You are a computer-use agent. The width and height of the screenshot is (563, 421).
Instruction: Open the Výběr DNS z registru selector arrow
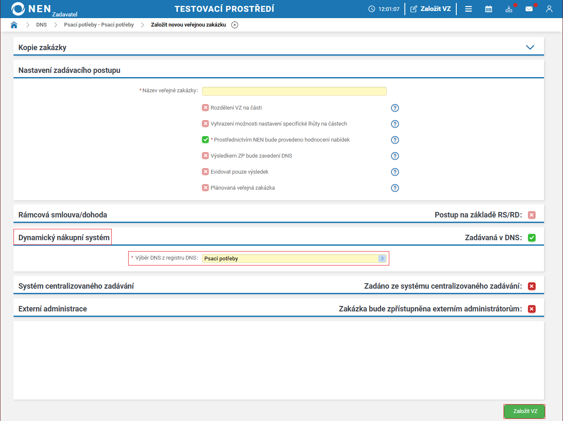click(x=382, y=259)
